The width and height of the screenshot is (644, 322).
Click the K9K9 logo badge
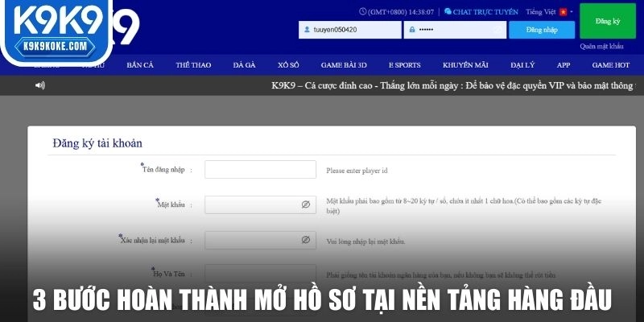(x=56, y=32)
